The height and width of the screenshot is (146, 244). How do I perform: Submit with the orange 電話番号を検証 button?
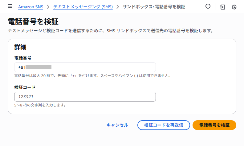click(x=214, y=125)
